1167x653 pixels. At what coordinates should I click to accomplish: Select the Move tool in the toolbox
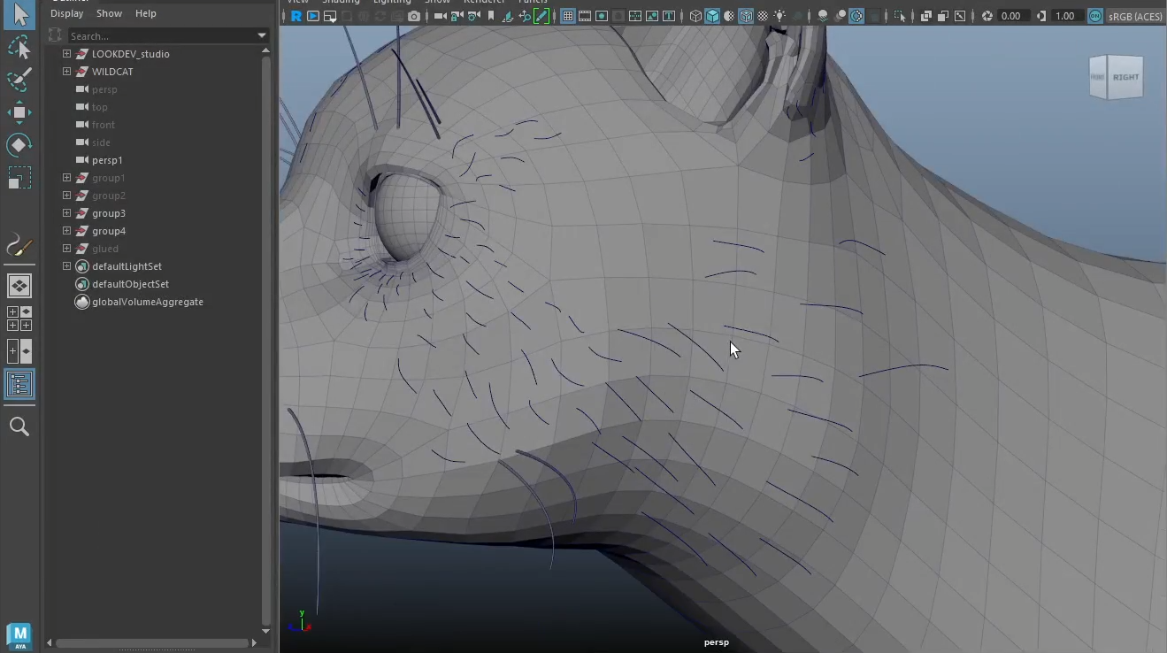pos(19,111)
